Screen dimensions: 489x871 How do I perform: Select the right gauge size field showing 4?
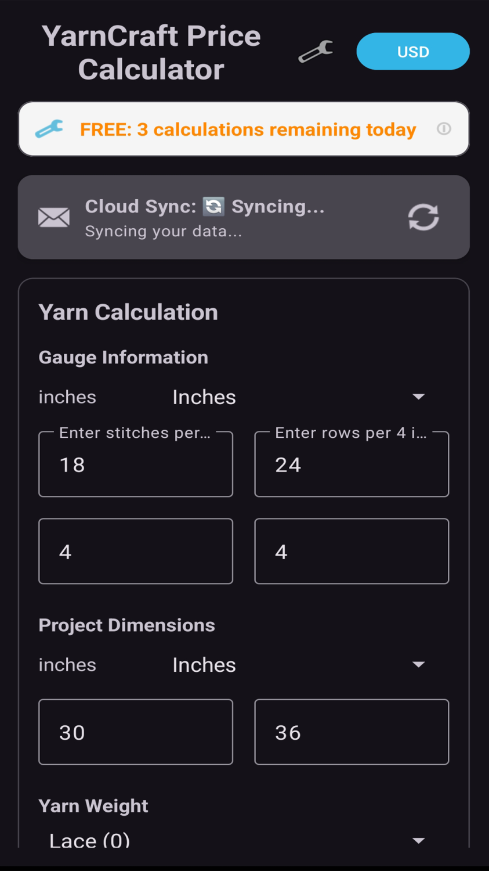(352, 551)
